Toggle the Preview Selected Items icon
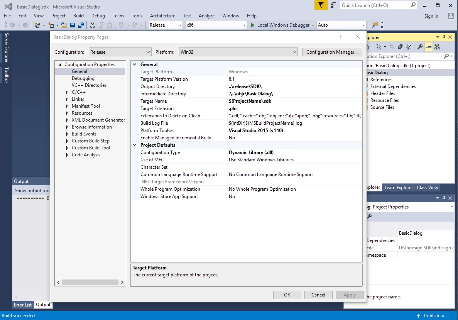The height and width of the screenshot is (320, 458). pos(429,47)
